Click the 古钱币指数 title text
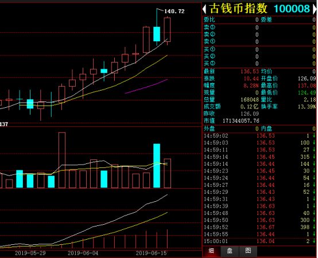 click(238, 9)
